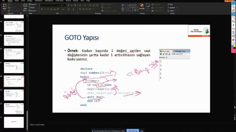Click the black dot pen-size icon in annotation toolbar
Viewport: 236px width, 132px height.
233,25
